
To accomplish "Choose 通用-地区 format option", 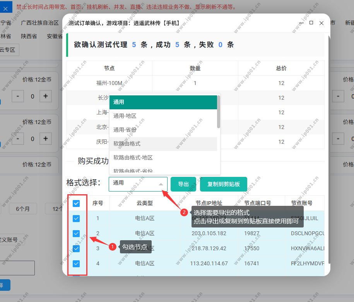I will [163, 116].
